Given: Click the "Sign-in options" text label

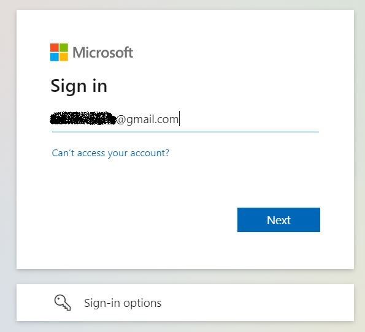Looking at the screenshot, I should click(x=123, y=303).
